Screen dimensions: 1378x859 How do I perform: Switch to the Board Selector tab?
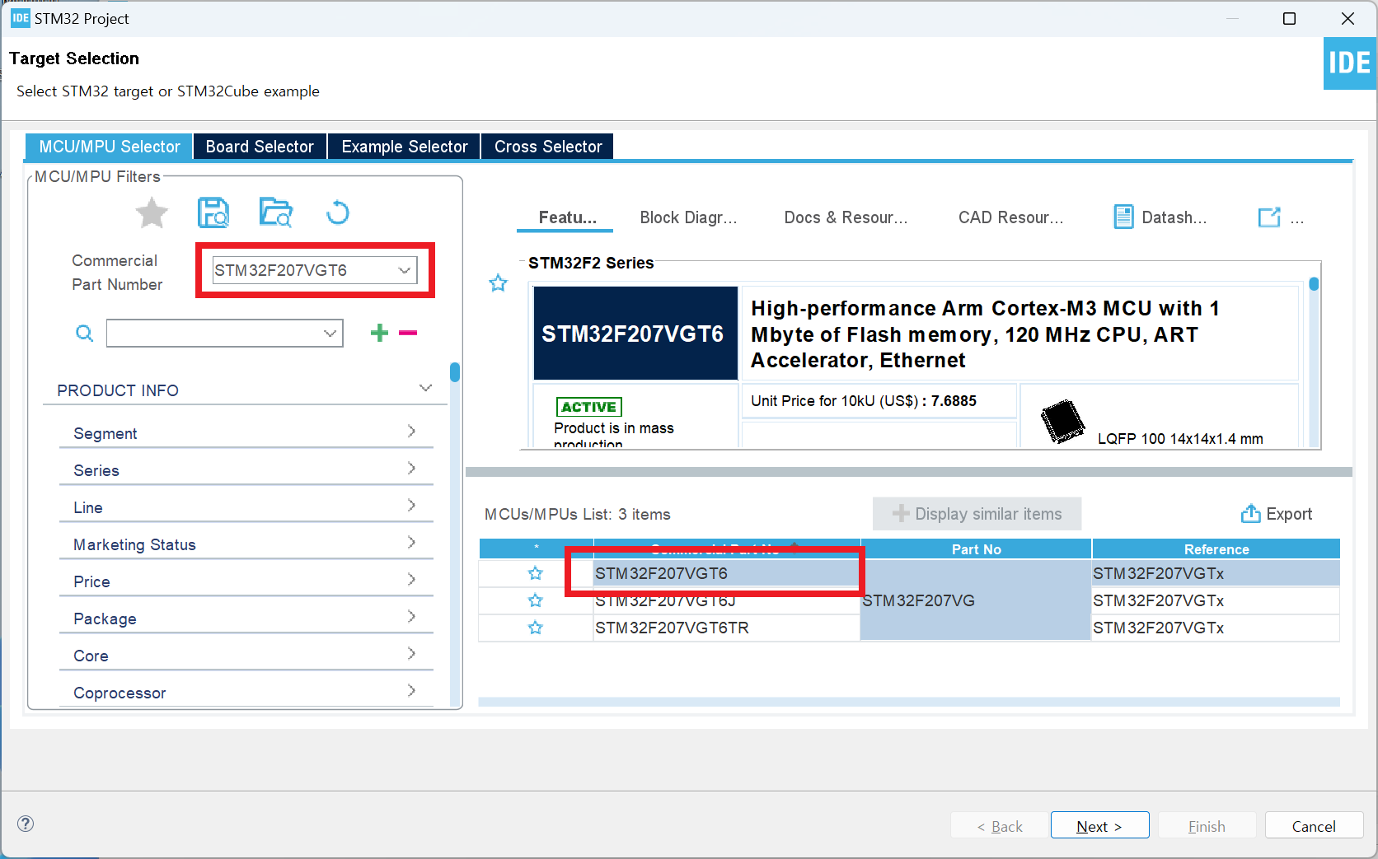(x=260, y=147)
